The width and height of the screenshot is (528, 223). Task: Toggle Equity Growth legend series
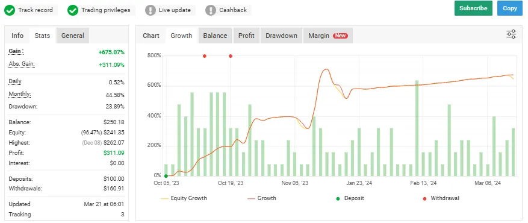point(184,198)
